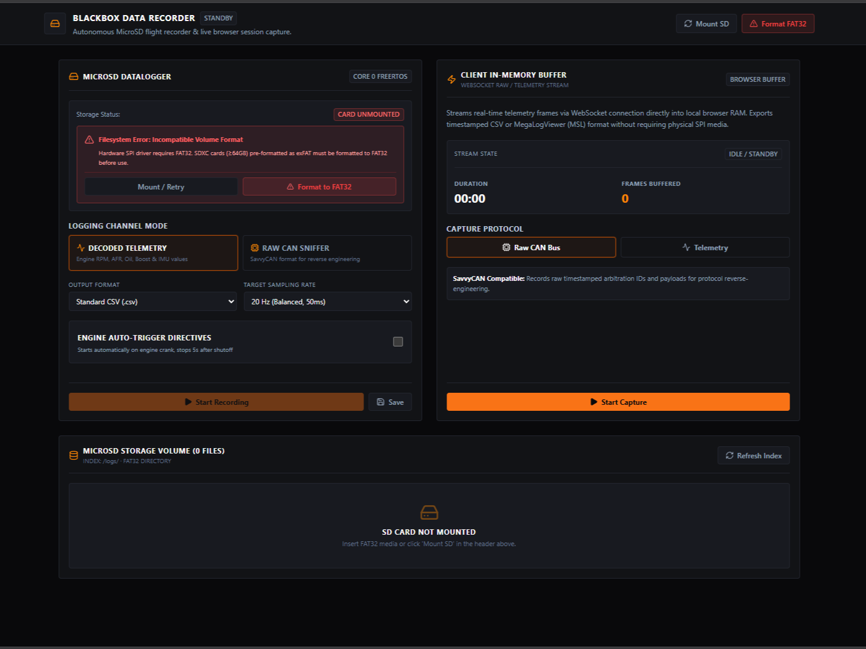Enable Engine Auto-Trigger Directives checkbox

398,342
